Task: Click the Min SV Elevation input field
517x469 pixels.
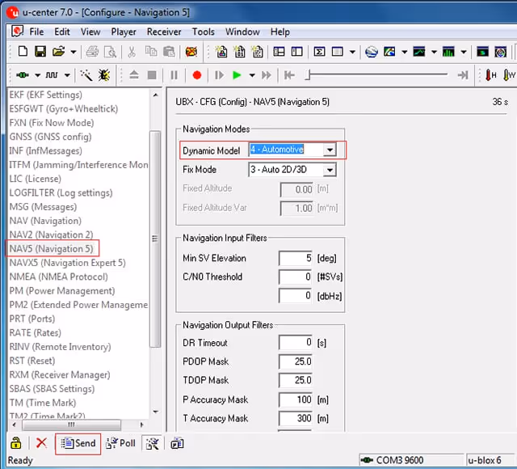Action: [296, 258]
